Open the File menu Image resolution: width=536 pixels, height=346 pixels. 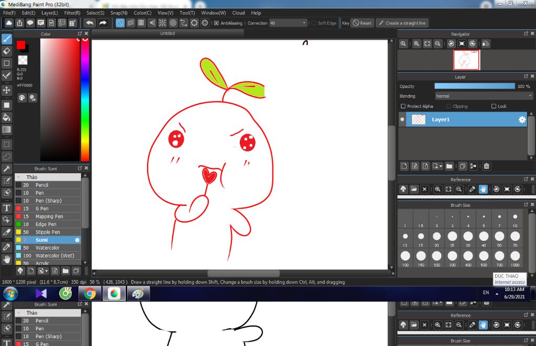[9, 13]
